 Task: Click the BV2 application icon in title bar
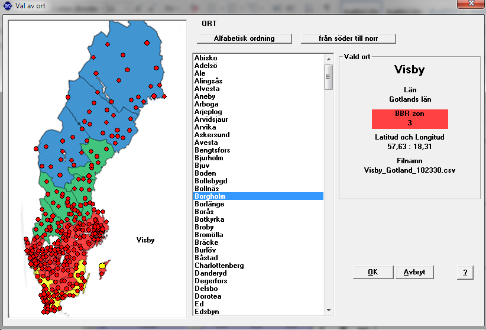[x=7, y=5]
